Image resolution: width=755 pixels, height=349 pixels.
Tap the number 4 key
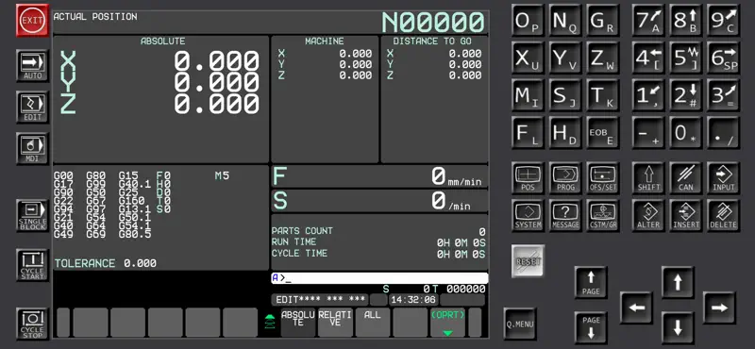pyautogui.click(x=648, y=58)
